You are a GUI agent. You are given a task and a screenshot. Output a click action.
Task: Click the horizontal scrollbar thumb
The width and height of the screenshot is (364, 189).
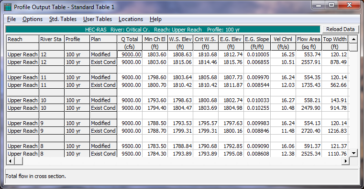19,161
